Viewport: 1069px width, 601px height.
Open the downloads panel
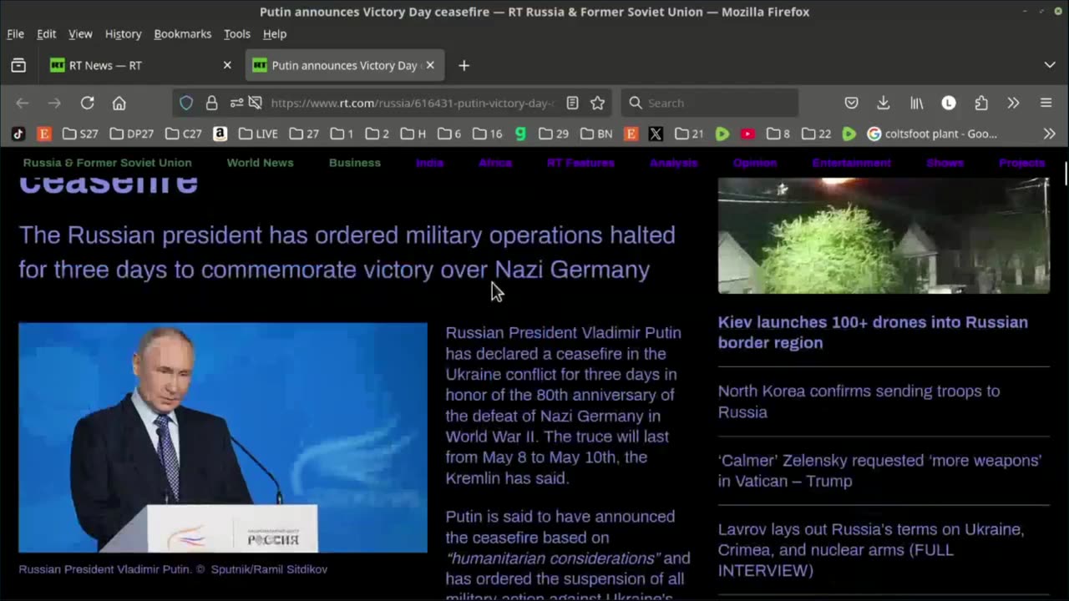(x=883, y=103)
